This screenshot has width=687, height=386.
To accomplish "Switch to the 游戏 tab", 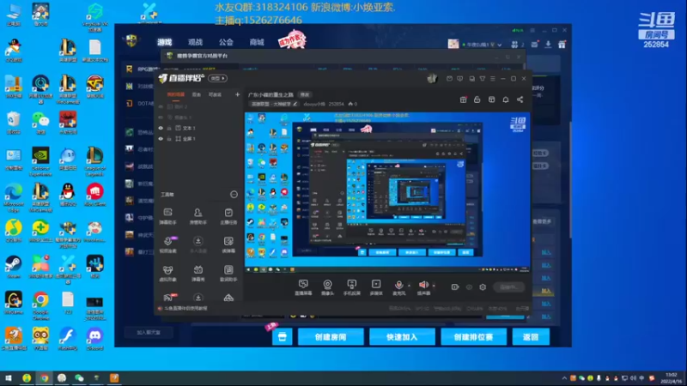I will (165, 42).
